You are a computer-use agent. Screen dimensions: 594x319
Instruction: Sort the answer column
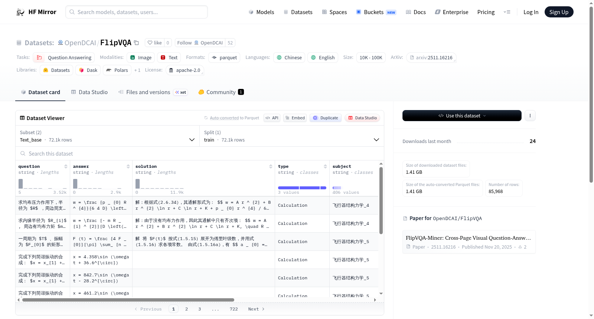pyautogui.click(x=128, y=166)
